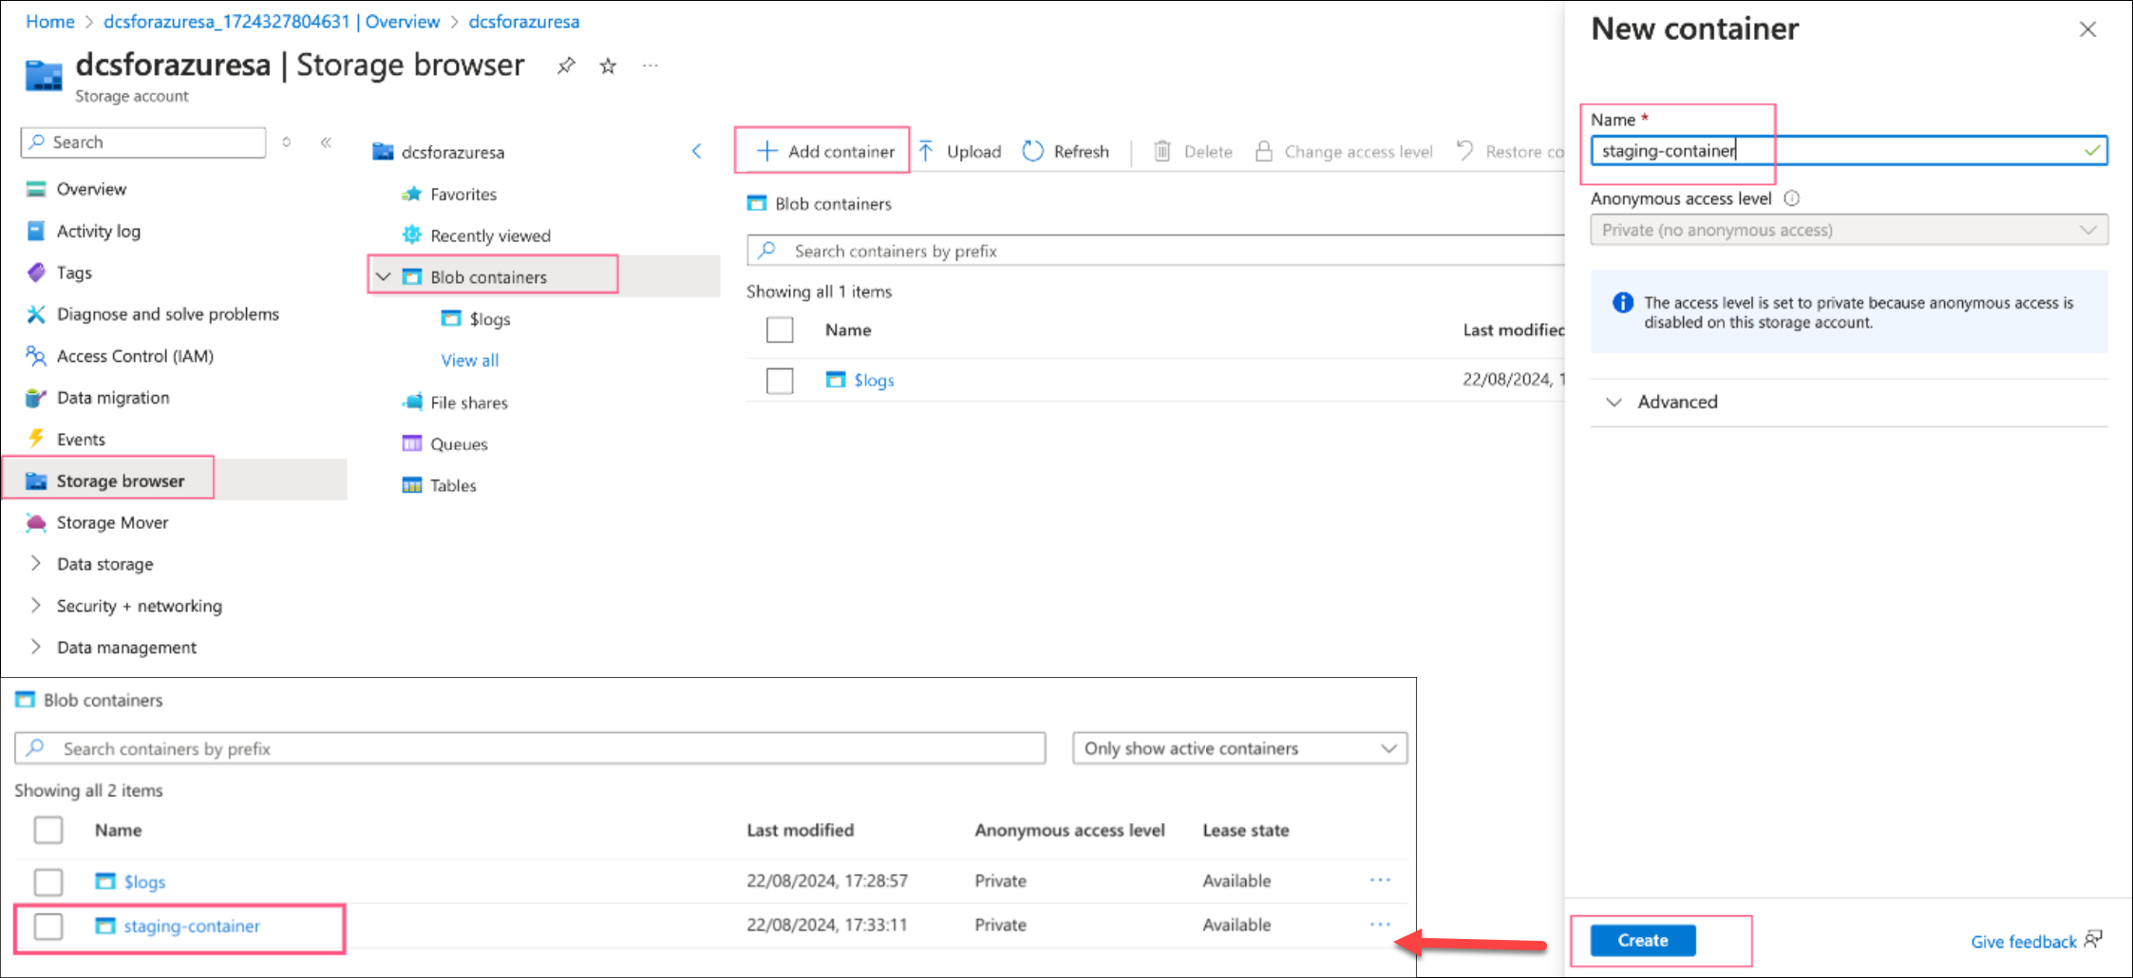Toggle the select-all checkbox in upper table
2133x978 pixels.
click(x=780, y=329)
